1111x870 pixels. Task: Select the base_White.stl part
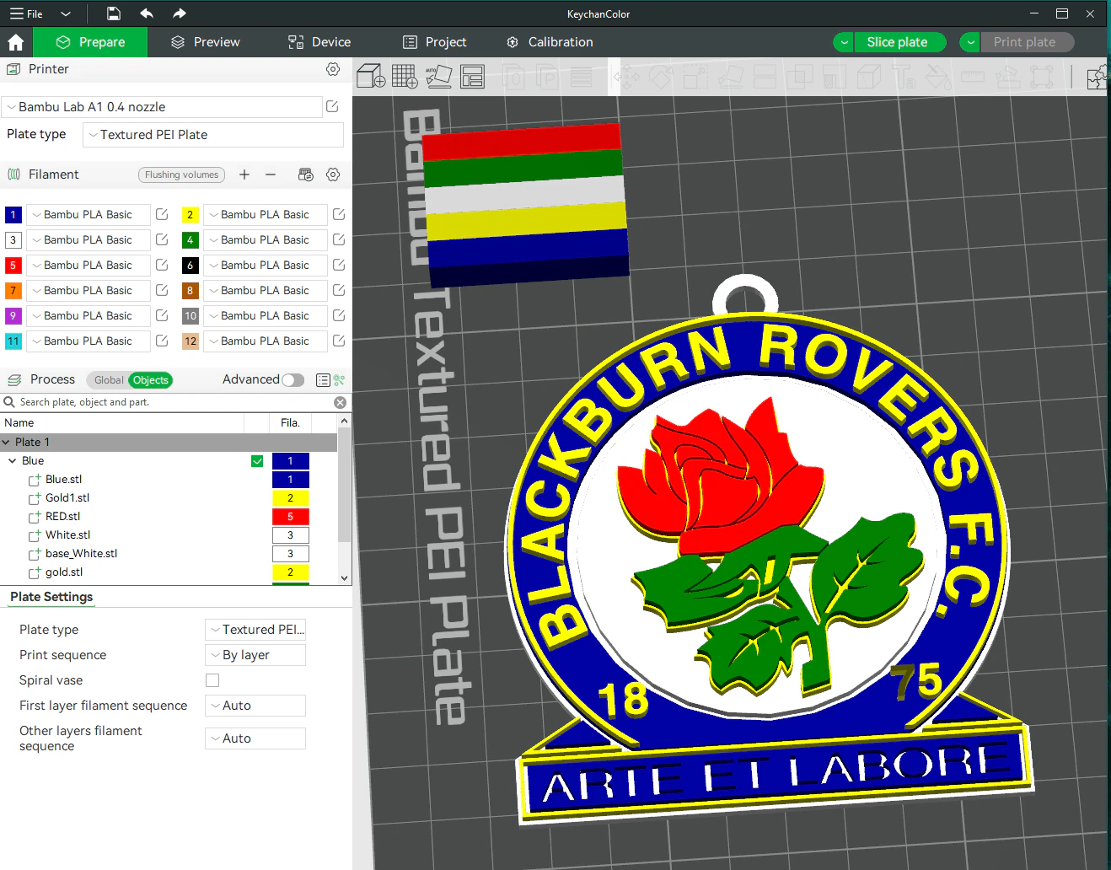click(x=81, y=554)
